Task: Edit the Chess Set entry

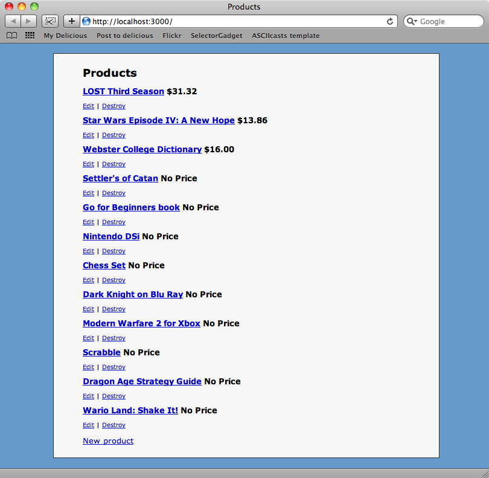Action: [89, 280]
